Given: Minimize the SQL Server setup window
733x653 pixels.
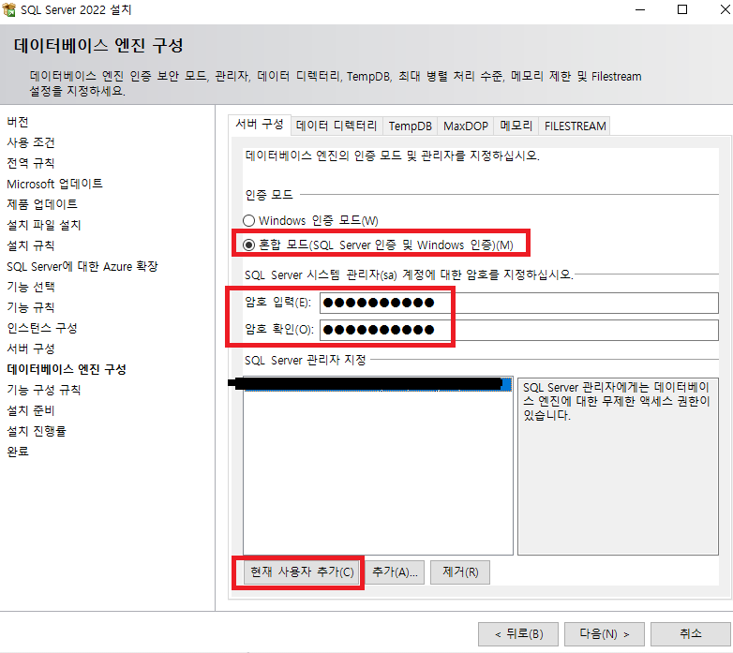Looking at the screenshot, I should click(x=640, y=9).
